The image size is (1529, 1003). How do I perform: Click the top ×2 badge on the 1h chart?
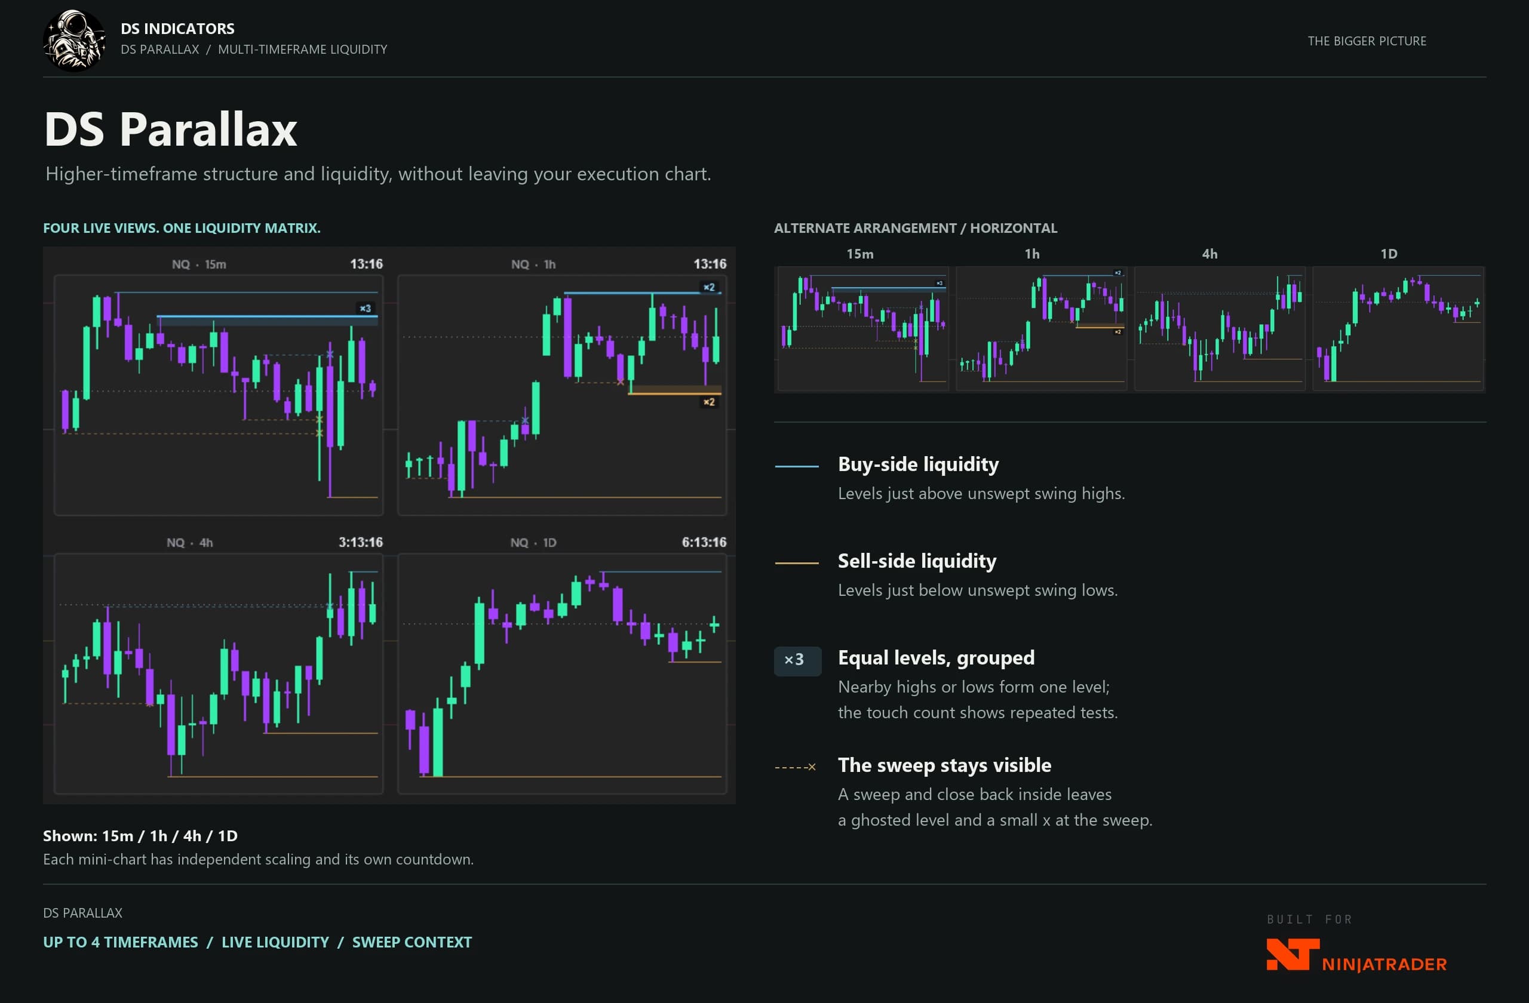[x=708, y=287]
